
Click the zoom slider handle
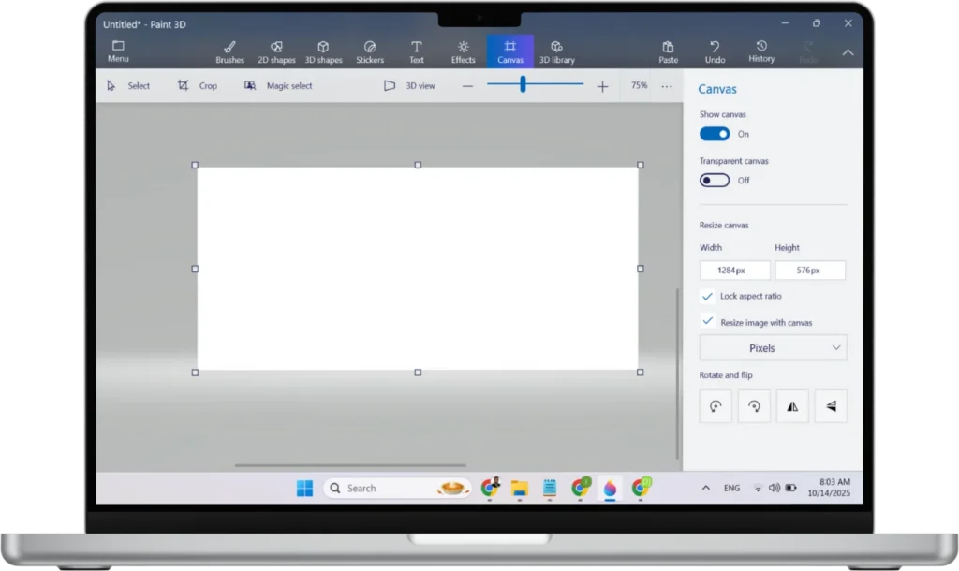point(523,85)
